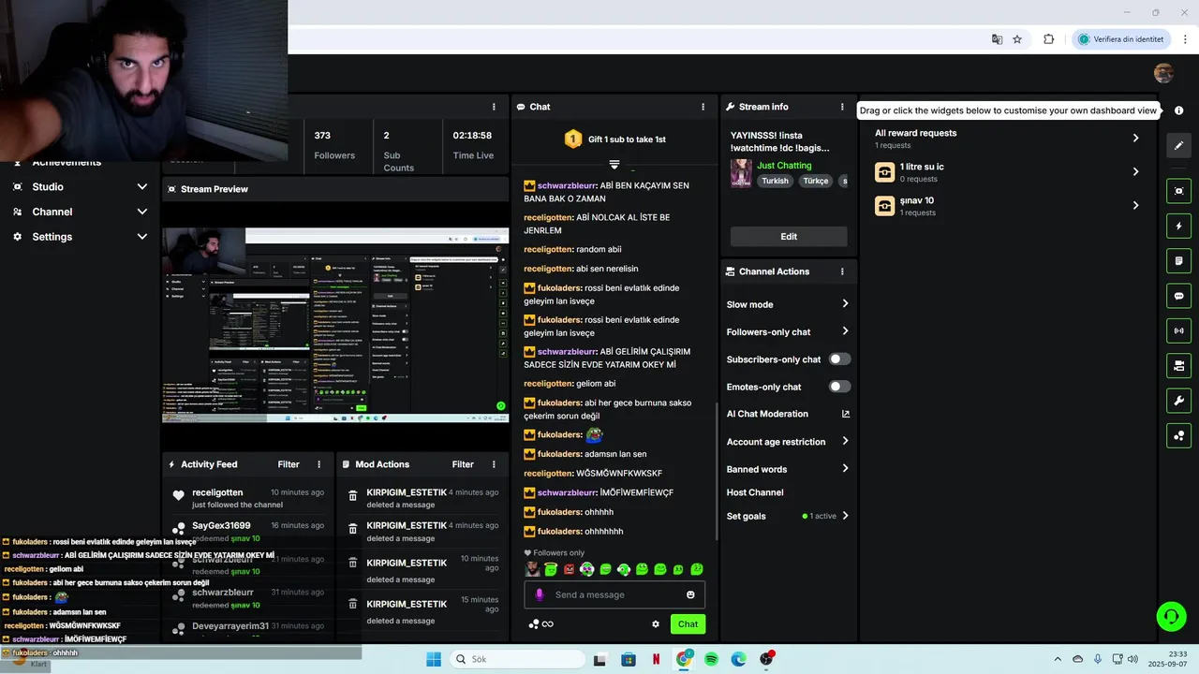Open the Mod Actions three-dot menu

click(494, 464)
